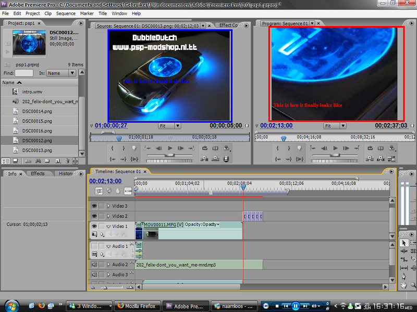Click the Timeline timecode 00:02:13:00
Viewport: 417px width, 312px height.
(105, 181)
